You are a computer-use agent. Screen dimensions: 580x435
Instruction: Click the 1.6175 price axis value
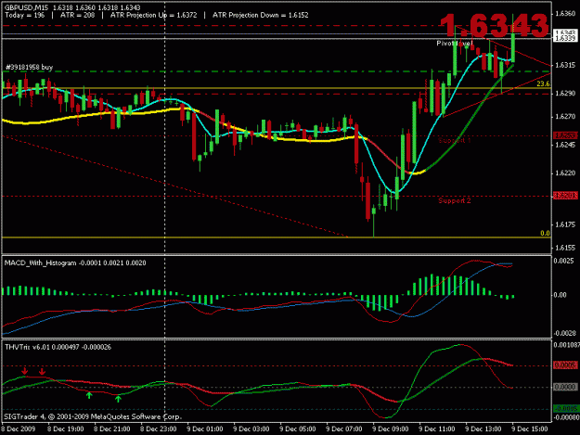tap(565, 224)
